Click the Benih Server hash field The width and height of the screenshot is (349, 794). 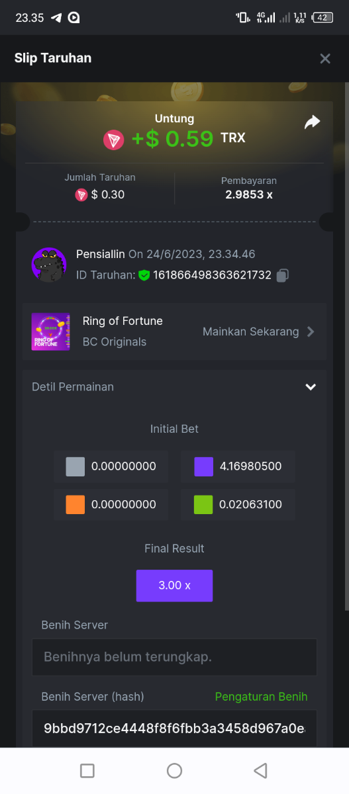coord(174,728)
